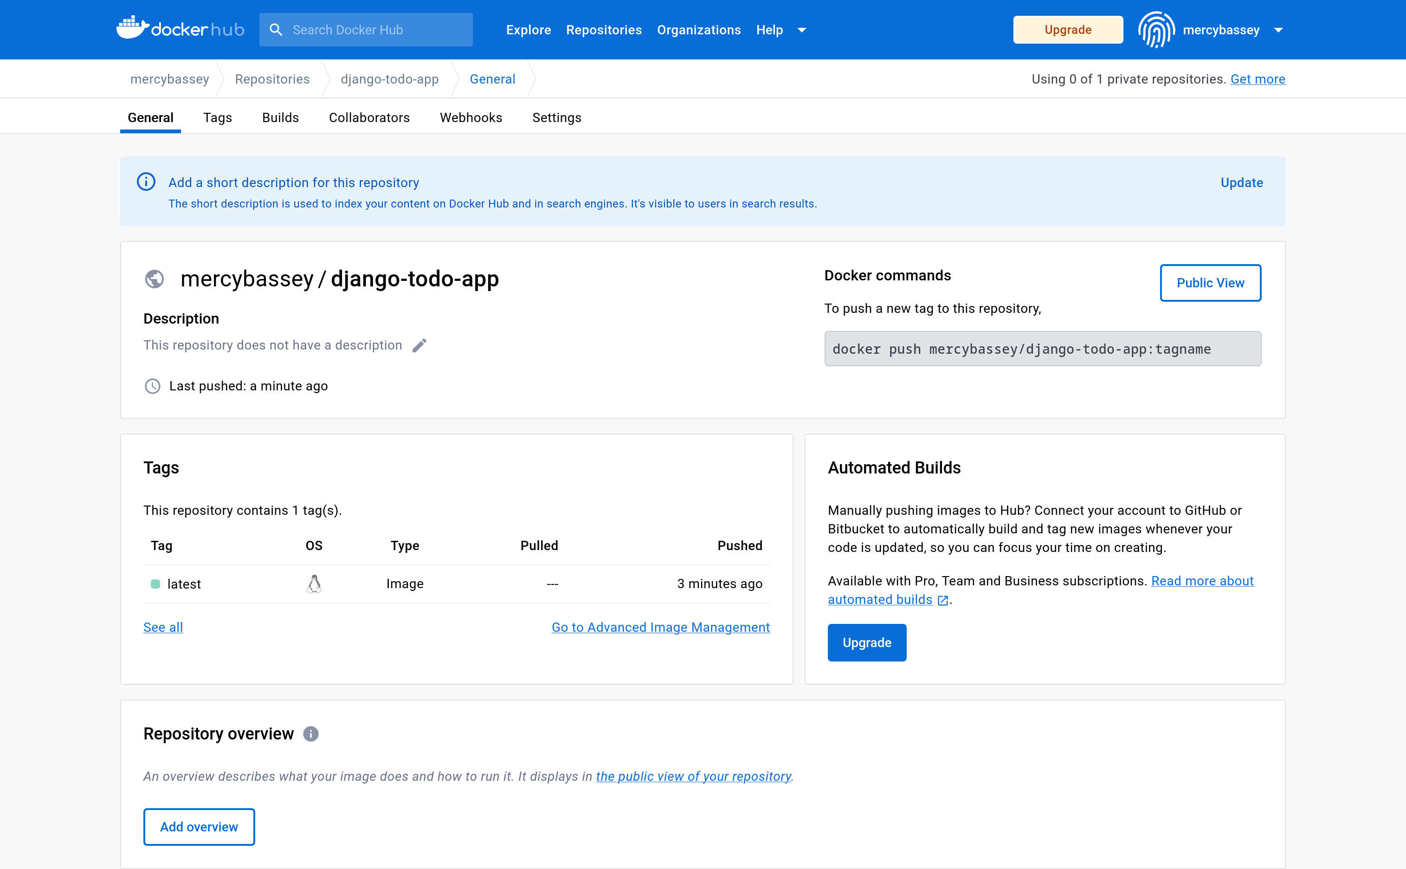
Task: Open Organizations in top navigation
Action: tap(699, 30)
